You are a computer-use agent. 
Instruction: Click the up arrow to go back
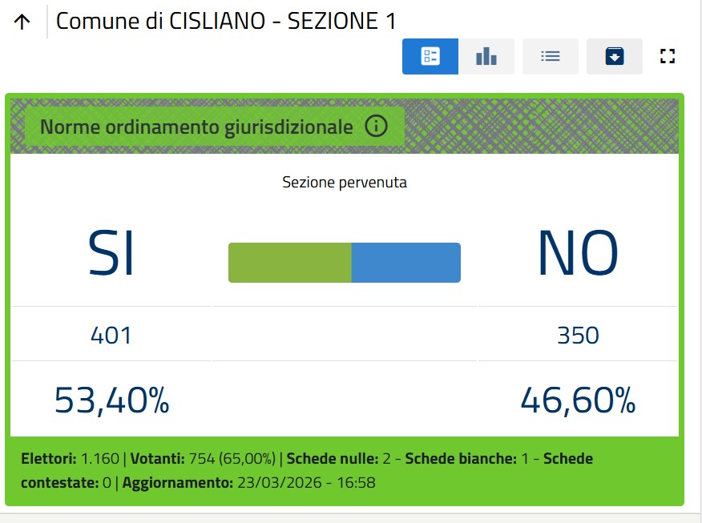coord(22,22)
